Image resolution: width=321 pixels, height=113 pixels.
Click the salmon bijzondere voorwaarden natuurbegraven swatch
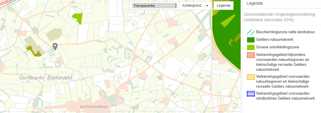[251, 55]
